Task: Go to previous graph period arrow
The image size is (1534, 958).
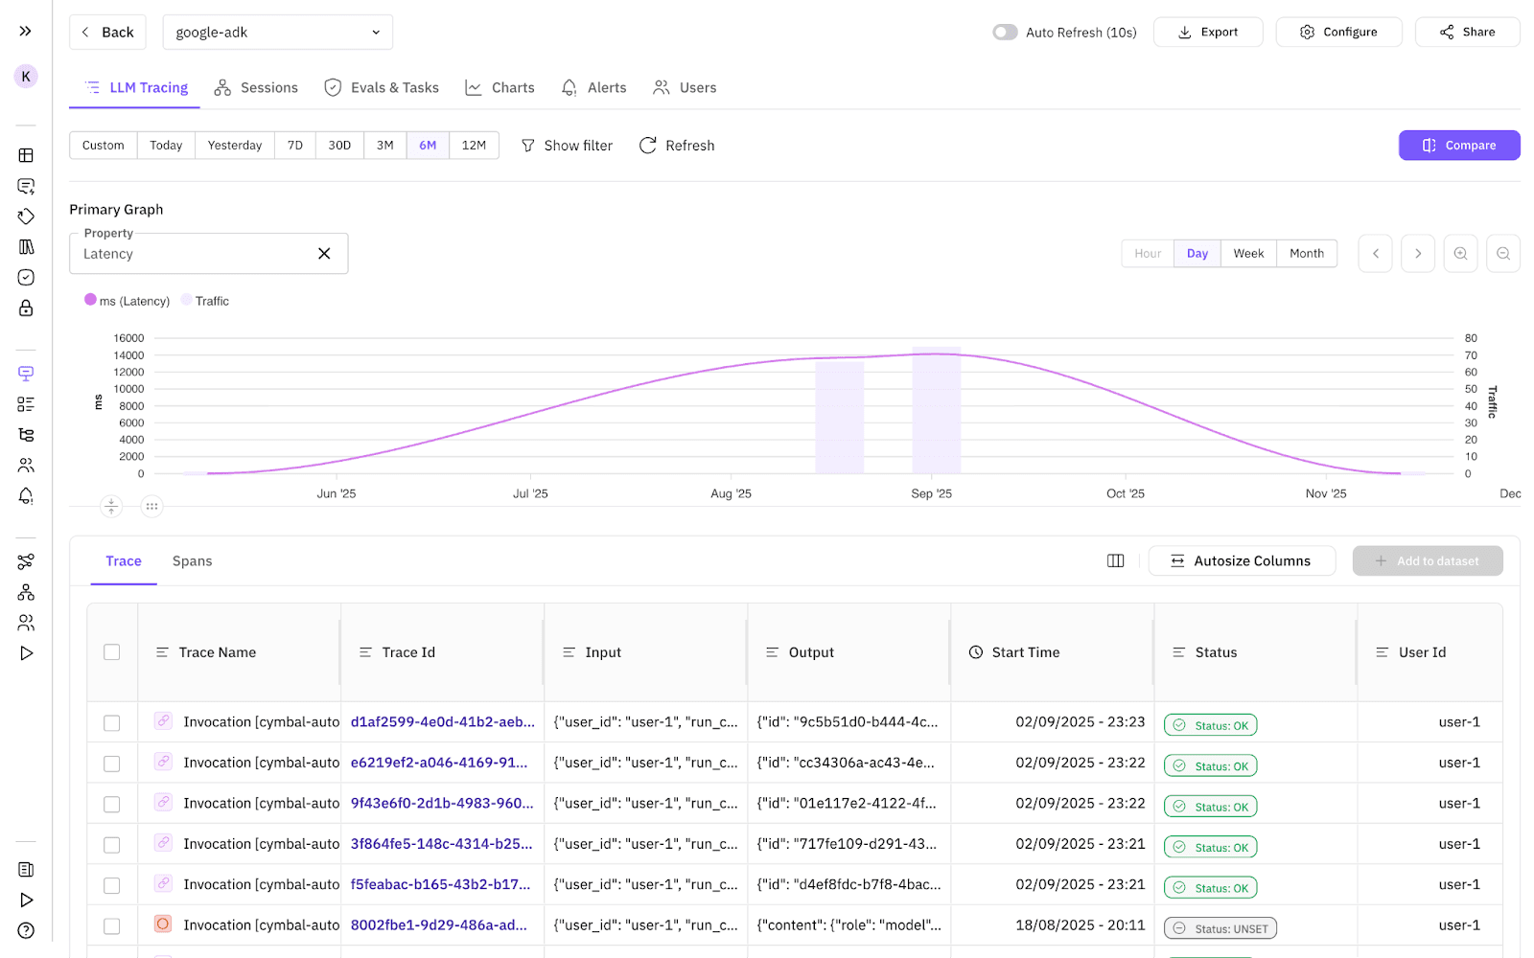Action: pos(1376,254)
